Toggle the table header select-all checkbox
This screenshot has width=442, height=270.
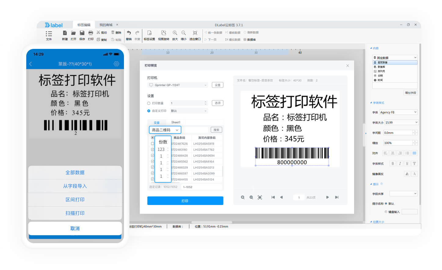(153, 138)
